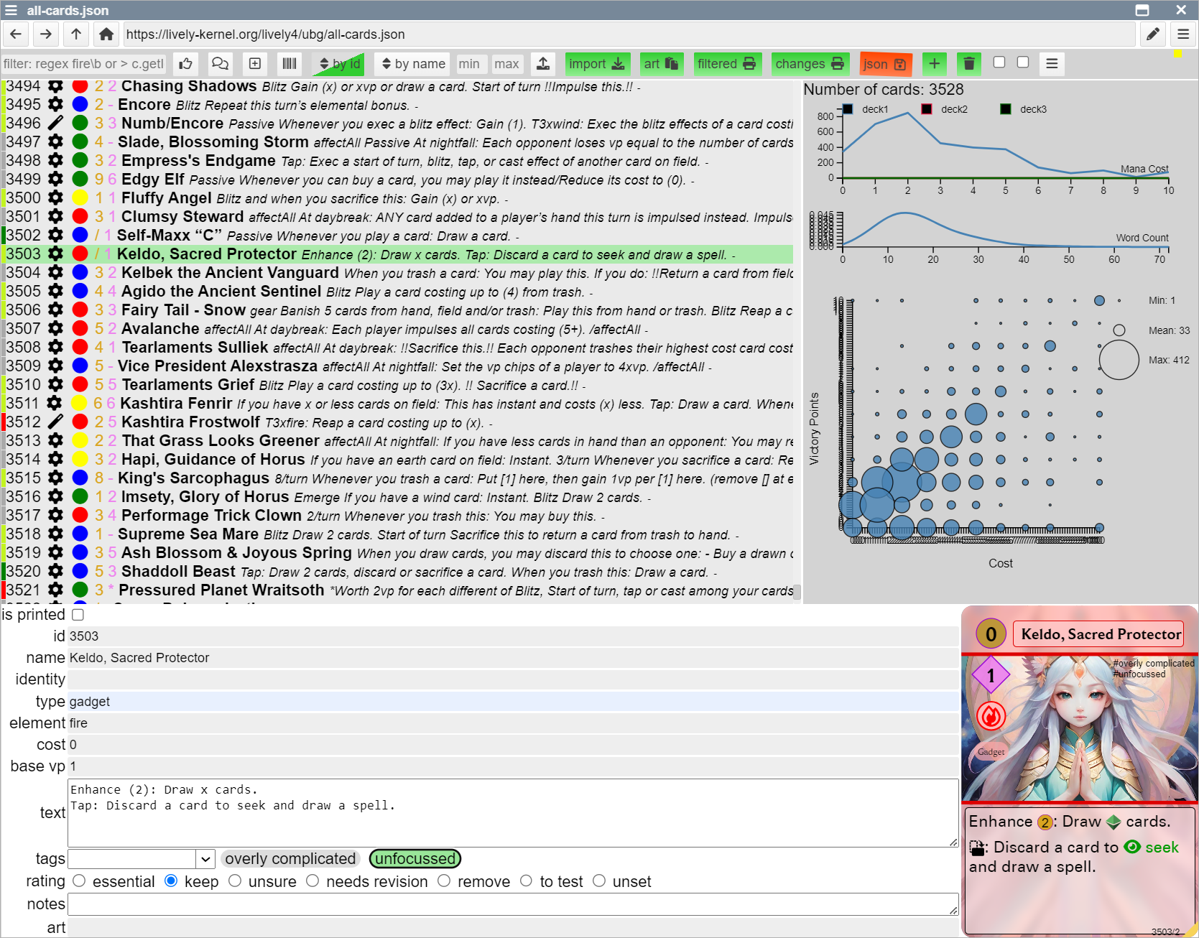
Task: Select the essential rating radio button
Action: click(x=80, y=881)
